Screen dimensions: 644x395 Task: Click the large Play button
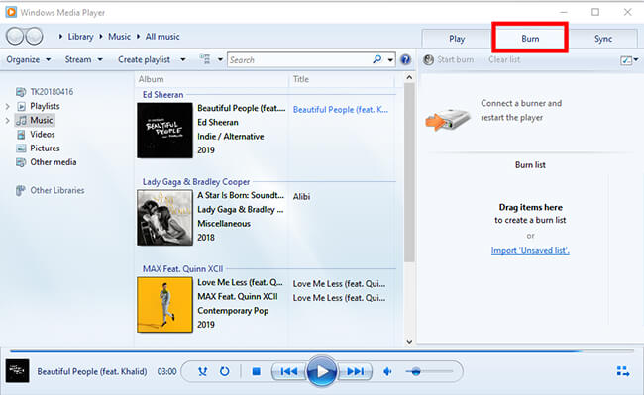pyautogui.click(x=322, y=371)
